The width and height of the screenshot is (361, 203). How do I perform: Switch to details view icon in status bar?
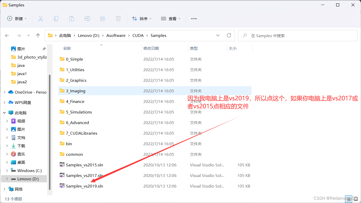348,199
